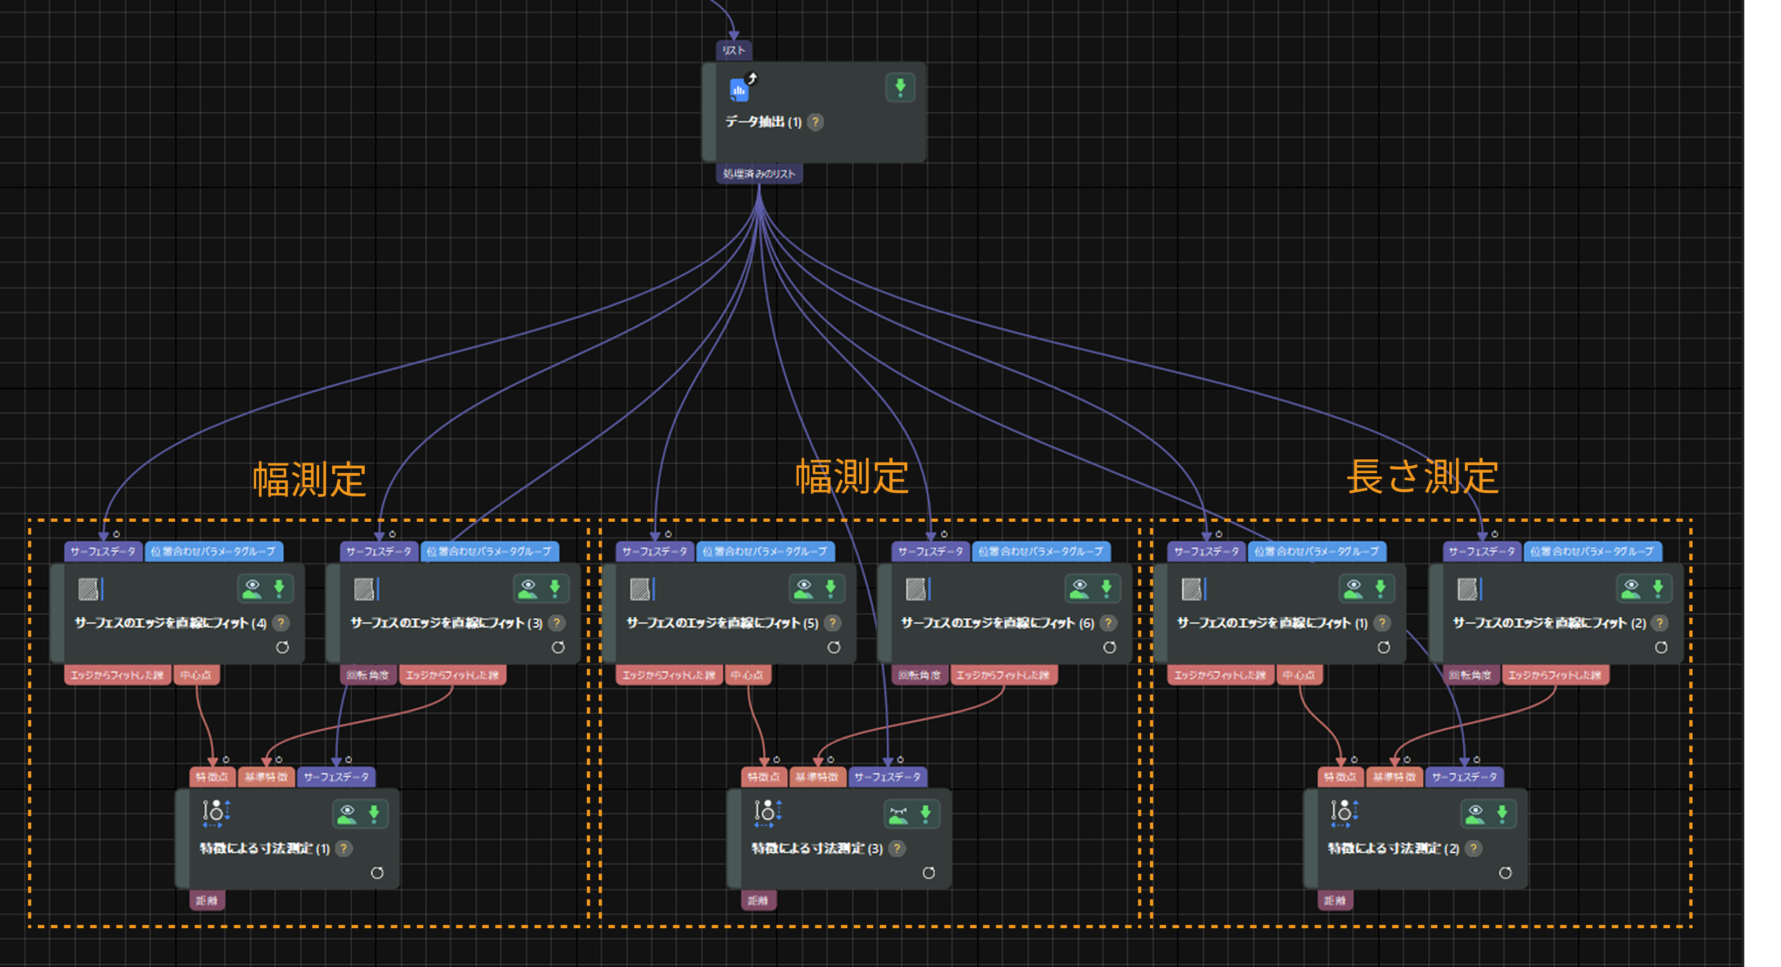The width and height of the screenshot is (1781, 967).
Task: Click 中心点 output port of edge-fit (5)
Action: tap(748, 675)
